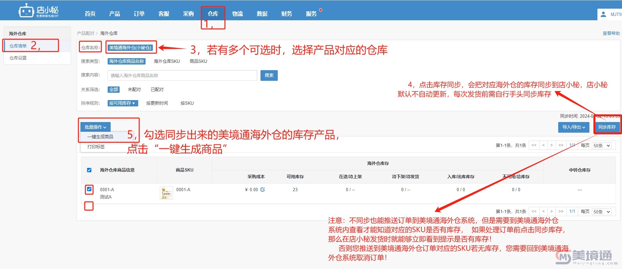
Task: Toggle checkbox for product row 0001-A
Action: 89,189
